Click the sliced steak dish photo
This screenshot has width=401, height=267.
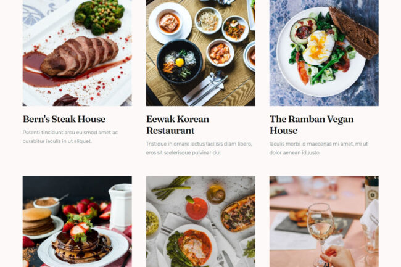(77, 53)
